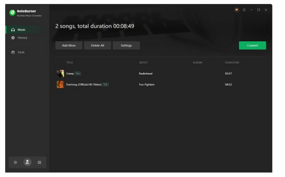The height and width of the screenshot is (177, 285).
Task: Click the duration 04:52 for Everlong
Action: [x=228, y=84]
